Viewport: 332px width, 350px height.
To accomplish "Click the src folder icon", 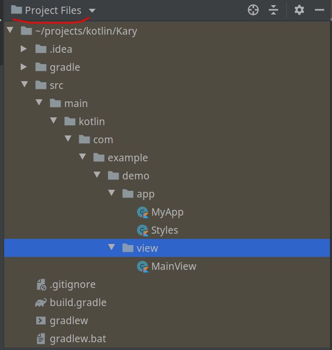I will pos(41,85).
